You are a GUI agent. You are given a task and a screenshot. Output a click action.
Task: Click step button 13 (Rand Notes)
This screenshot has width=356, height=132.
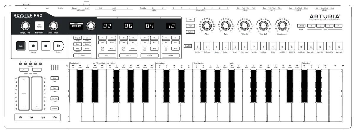click(310, 46)
